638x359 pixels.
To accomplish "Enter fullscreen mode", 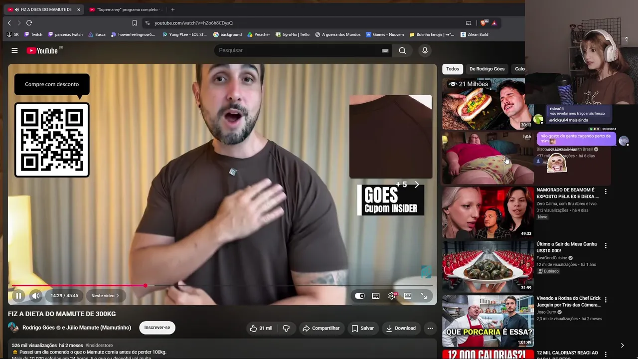I will pyautogui.click(x=424, y=296).
